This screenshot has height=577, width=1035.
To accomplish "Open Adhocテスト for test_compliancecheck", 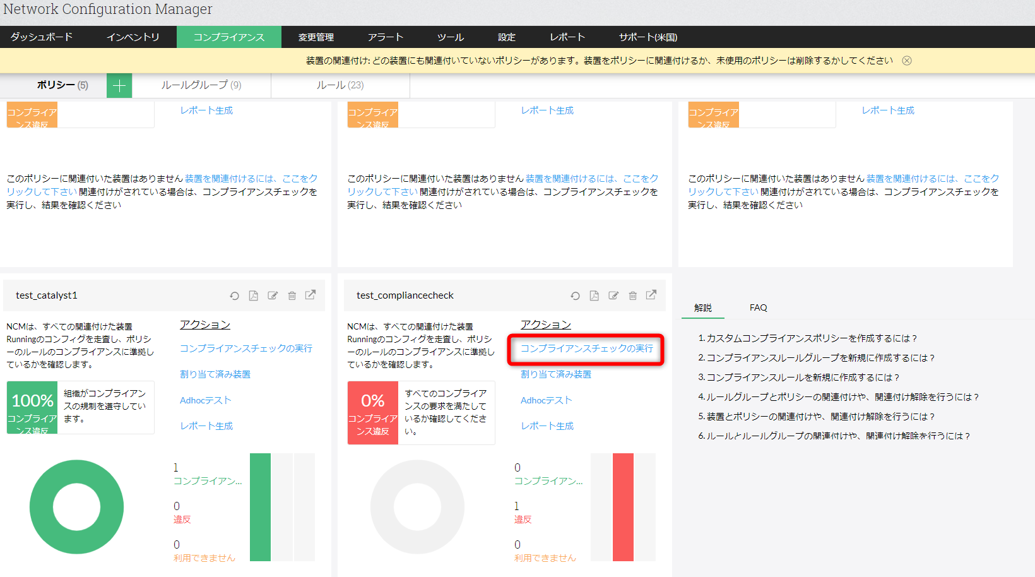I will pyautogui.click(x=547, y=400).
